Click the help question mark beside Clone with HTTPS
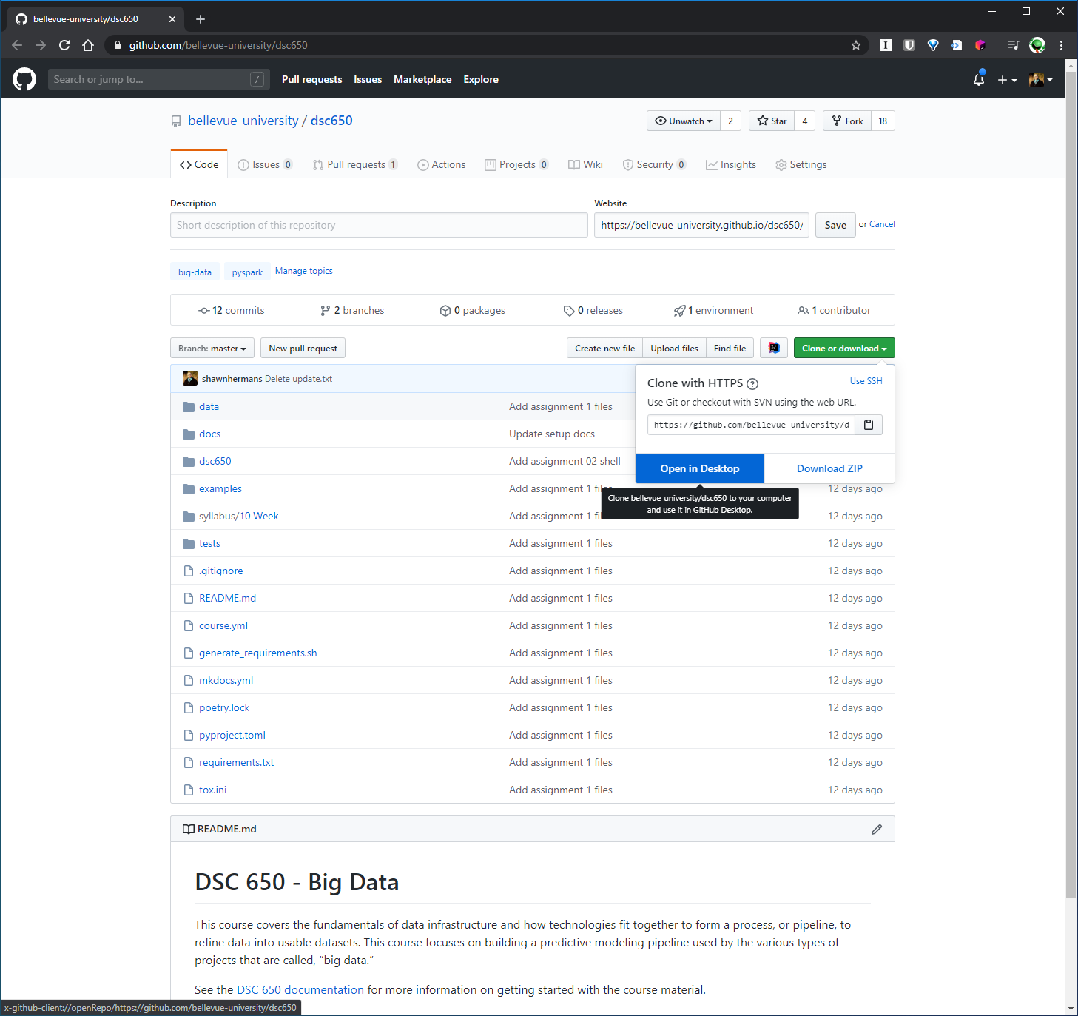 point(752,383)
